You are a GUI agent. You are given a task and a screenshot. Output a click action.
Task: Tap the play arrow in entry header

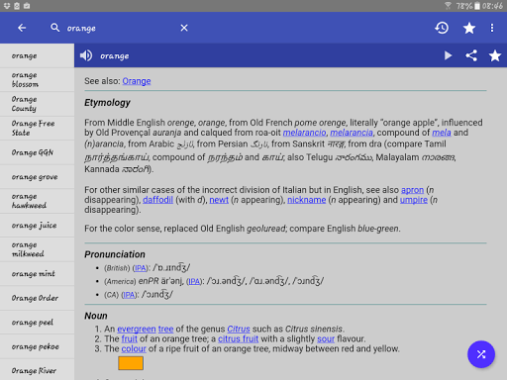tap(448, 55)
